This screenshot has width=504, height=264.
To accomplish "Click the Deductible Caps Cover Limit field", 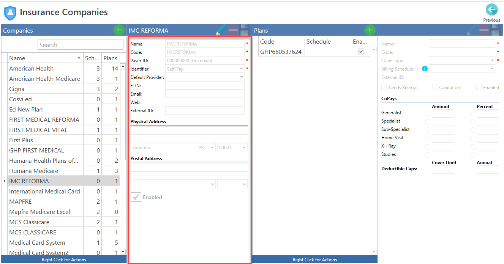I will point(443,170).
